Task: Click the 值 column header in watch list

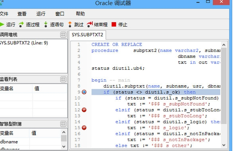Action: (50, 88)
